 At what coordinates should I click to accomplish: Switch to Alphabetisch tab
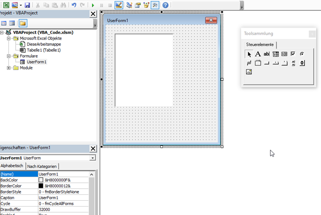click(x=12, y=166)
